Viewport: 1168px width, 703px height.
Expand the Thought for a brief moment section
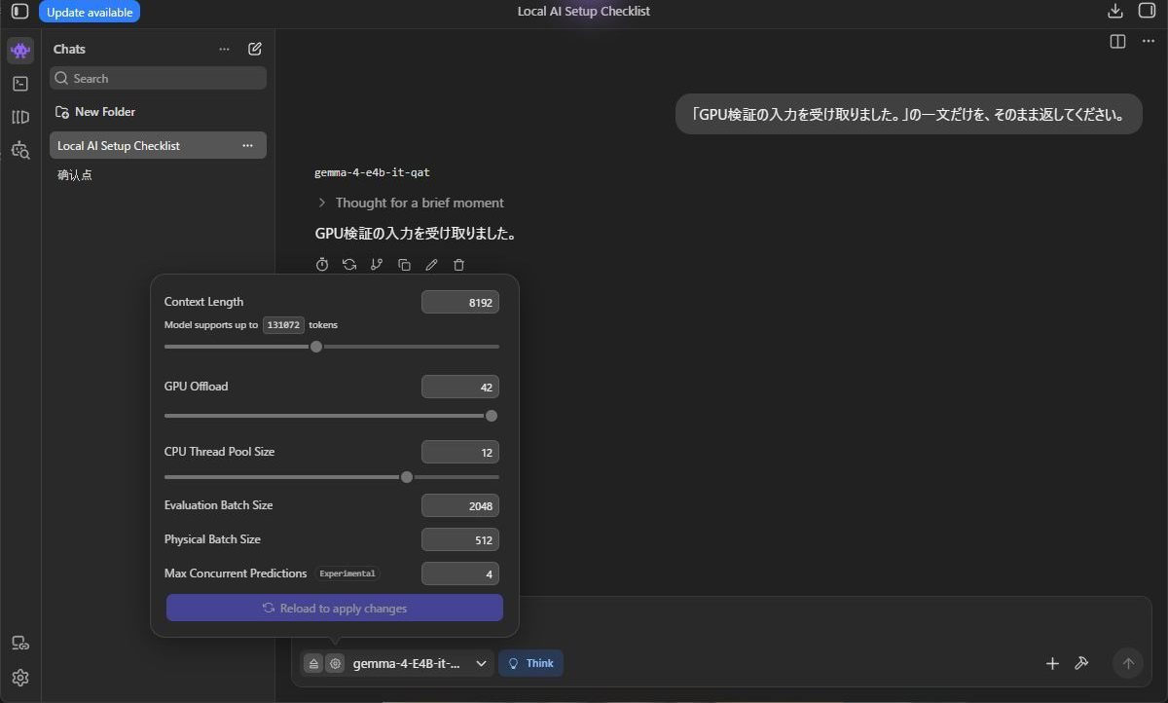pyautogui.click(x=410, y=203)
